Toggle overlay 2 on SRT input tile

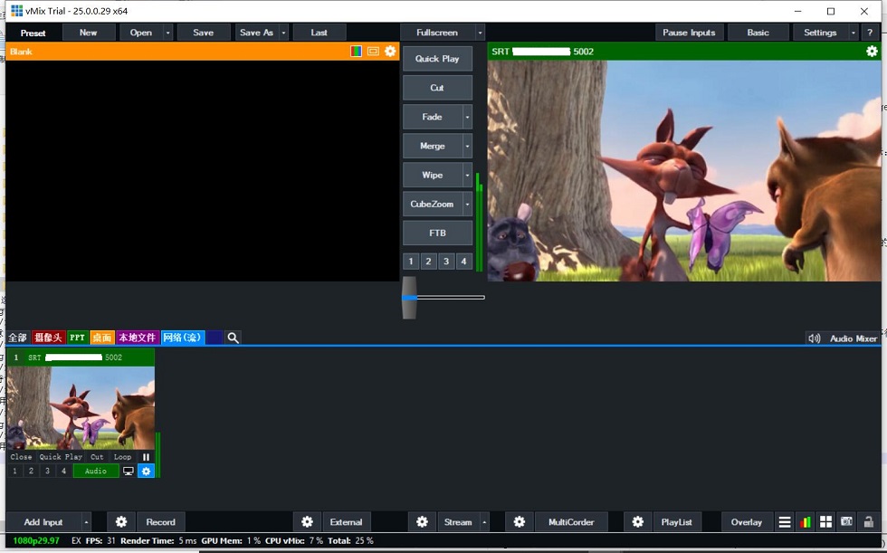pyautogui.click(x=31, y=471)
